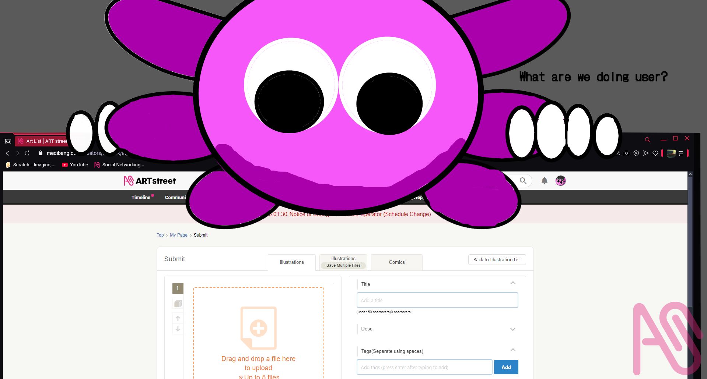Click the heart bookmark icon in address bar
The height and width of the screenshot is (379, 707).
tap(655, 153)
